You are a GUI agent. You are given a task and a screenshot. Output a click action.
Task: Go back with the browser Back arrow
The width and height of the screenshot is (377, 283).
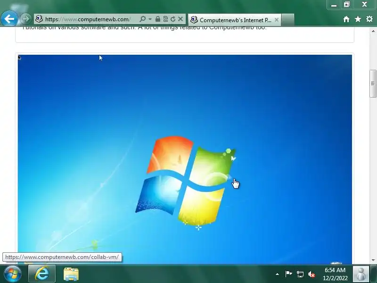tap(9, 18)
